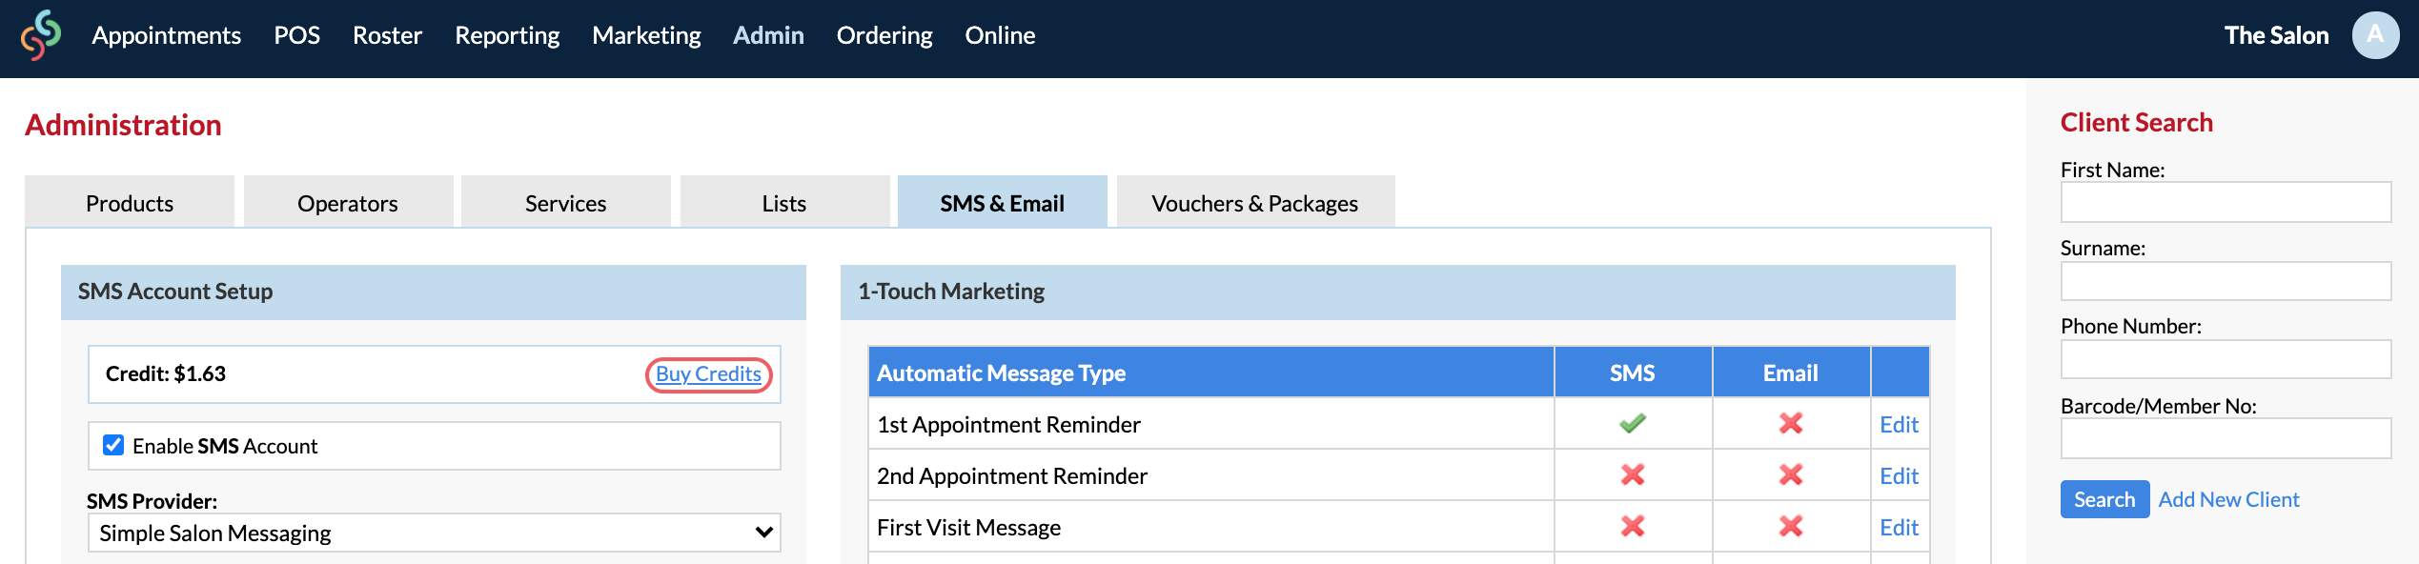Screen dimensions: 2419x564
Task: Select Admin in the top navigation
Action: (768, 35)
